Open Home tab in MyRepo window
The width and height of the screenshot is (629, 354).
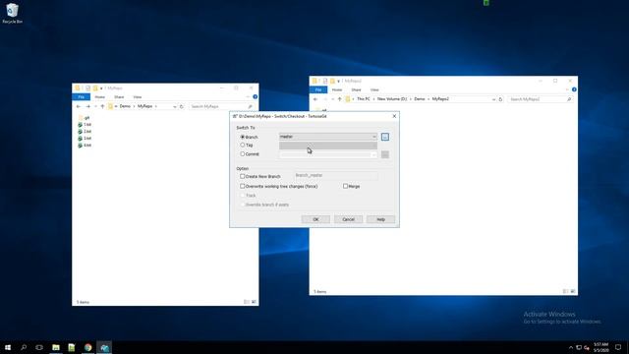pos(99,97)
